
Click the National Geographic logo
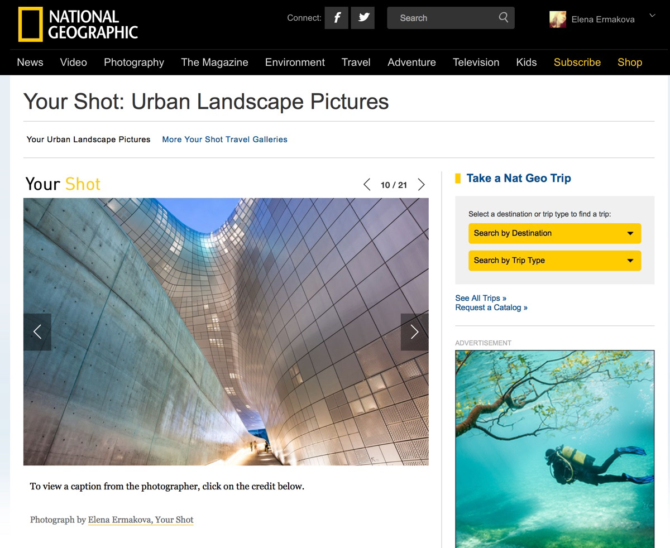pyautogui.click(x=78, y=25)
